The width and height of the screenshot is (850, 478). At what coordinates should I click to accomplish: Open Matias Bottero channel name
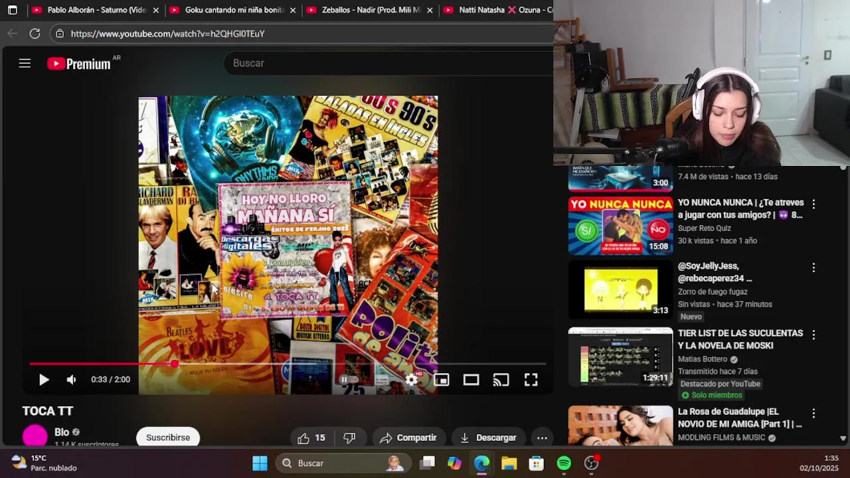pos(703,359)
